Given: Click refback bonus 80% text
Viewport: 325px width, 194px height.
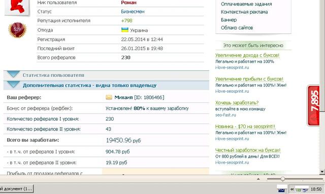Looking at the screenshot, I should tap(147, 108).
